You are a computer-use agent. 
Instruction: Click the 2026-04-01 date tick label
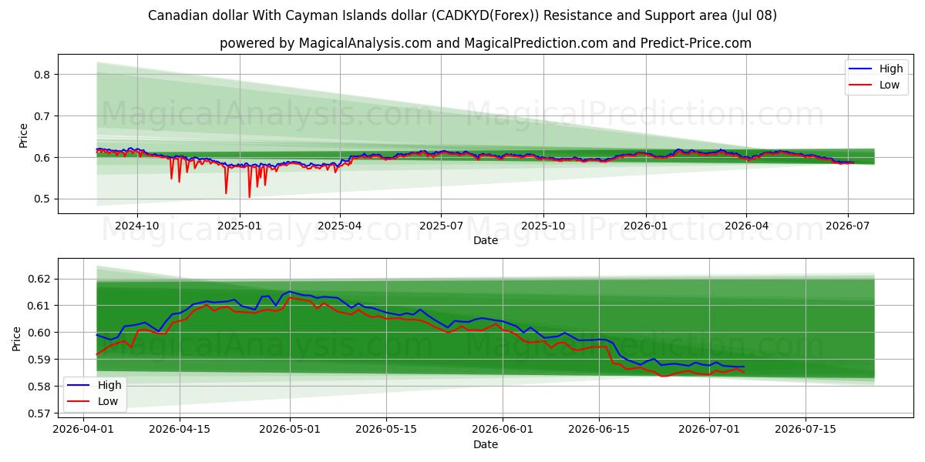pos(82,430)
